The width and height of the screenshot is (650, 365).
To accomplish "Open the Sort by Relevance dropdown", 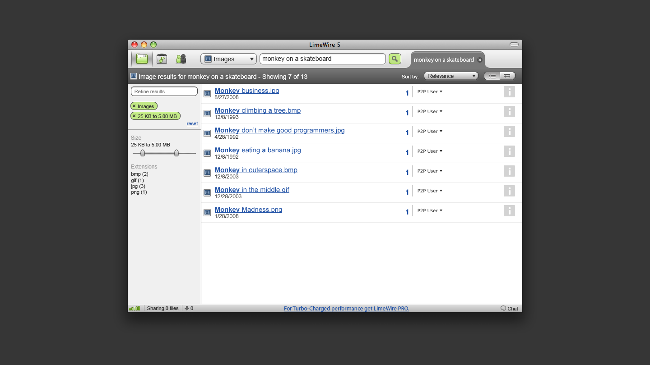I will click(450, 76).
